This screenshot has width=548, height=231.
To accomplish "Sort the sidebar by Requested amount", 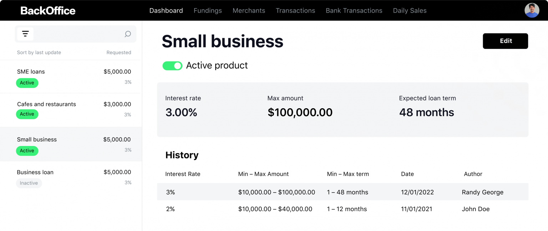I will 119,52.
